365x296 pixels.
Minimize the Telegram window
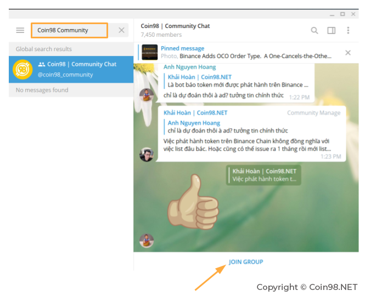[332, 14]
